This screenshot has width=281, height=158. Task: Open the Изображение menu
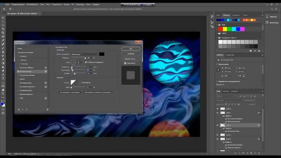tap(32, 4)
